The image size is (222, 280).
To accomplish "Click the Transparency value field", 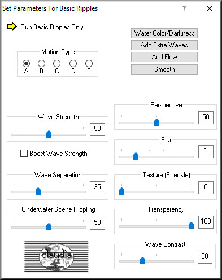I will [x=206, y=222].
